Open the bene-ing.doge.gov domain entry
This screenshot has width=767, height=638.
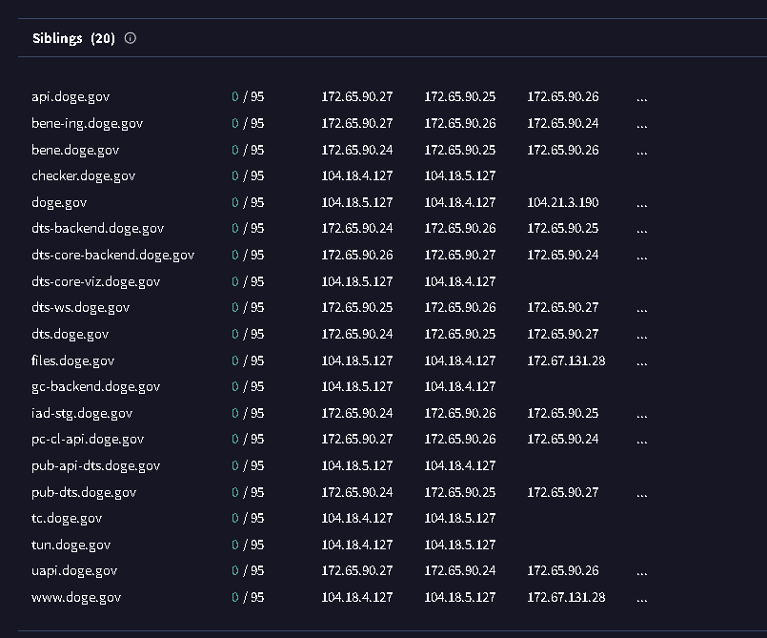pyautogui.click(x=87, y=123)
